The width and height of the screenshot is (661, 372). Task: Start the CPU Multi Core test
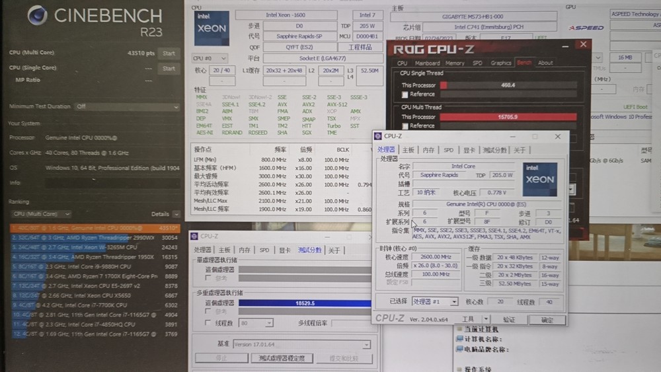pyautogui.click(x=169, y=53)
